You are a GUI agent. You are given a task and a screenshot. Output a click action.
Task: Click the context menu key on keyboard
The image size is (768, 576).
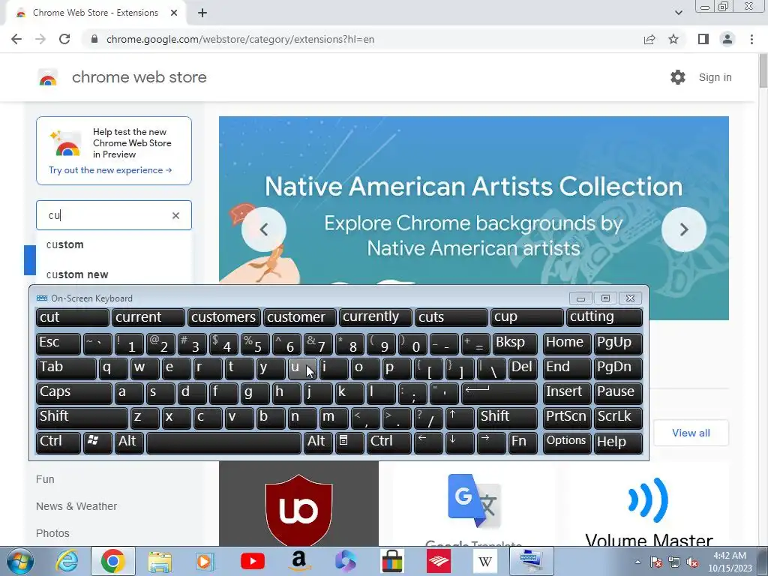click(349, 442)
